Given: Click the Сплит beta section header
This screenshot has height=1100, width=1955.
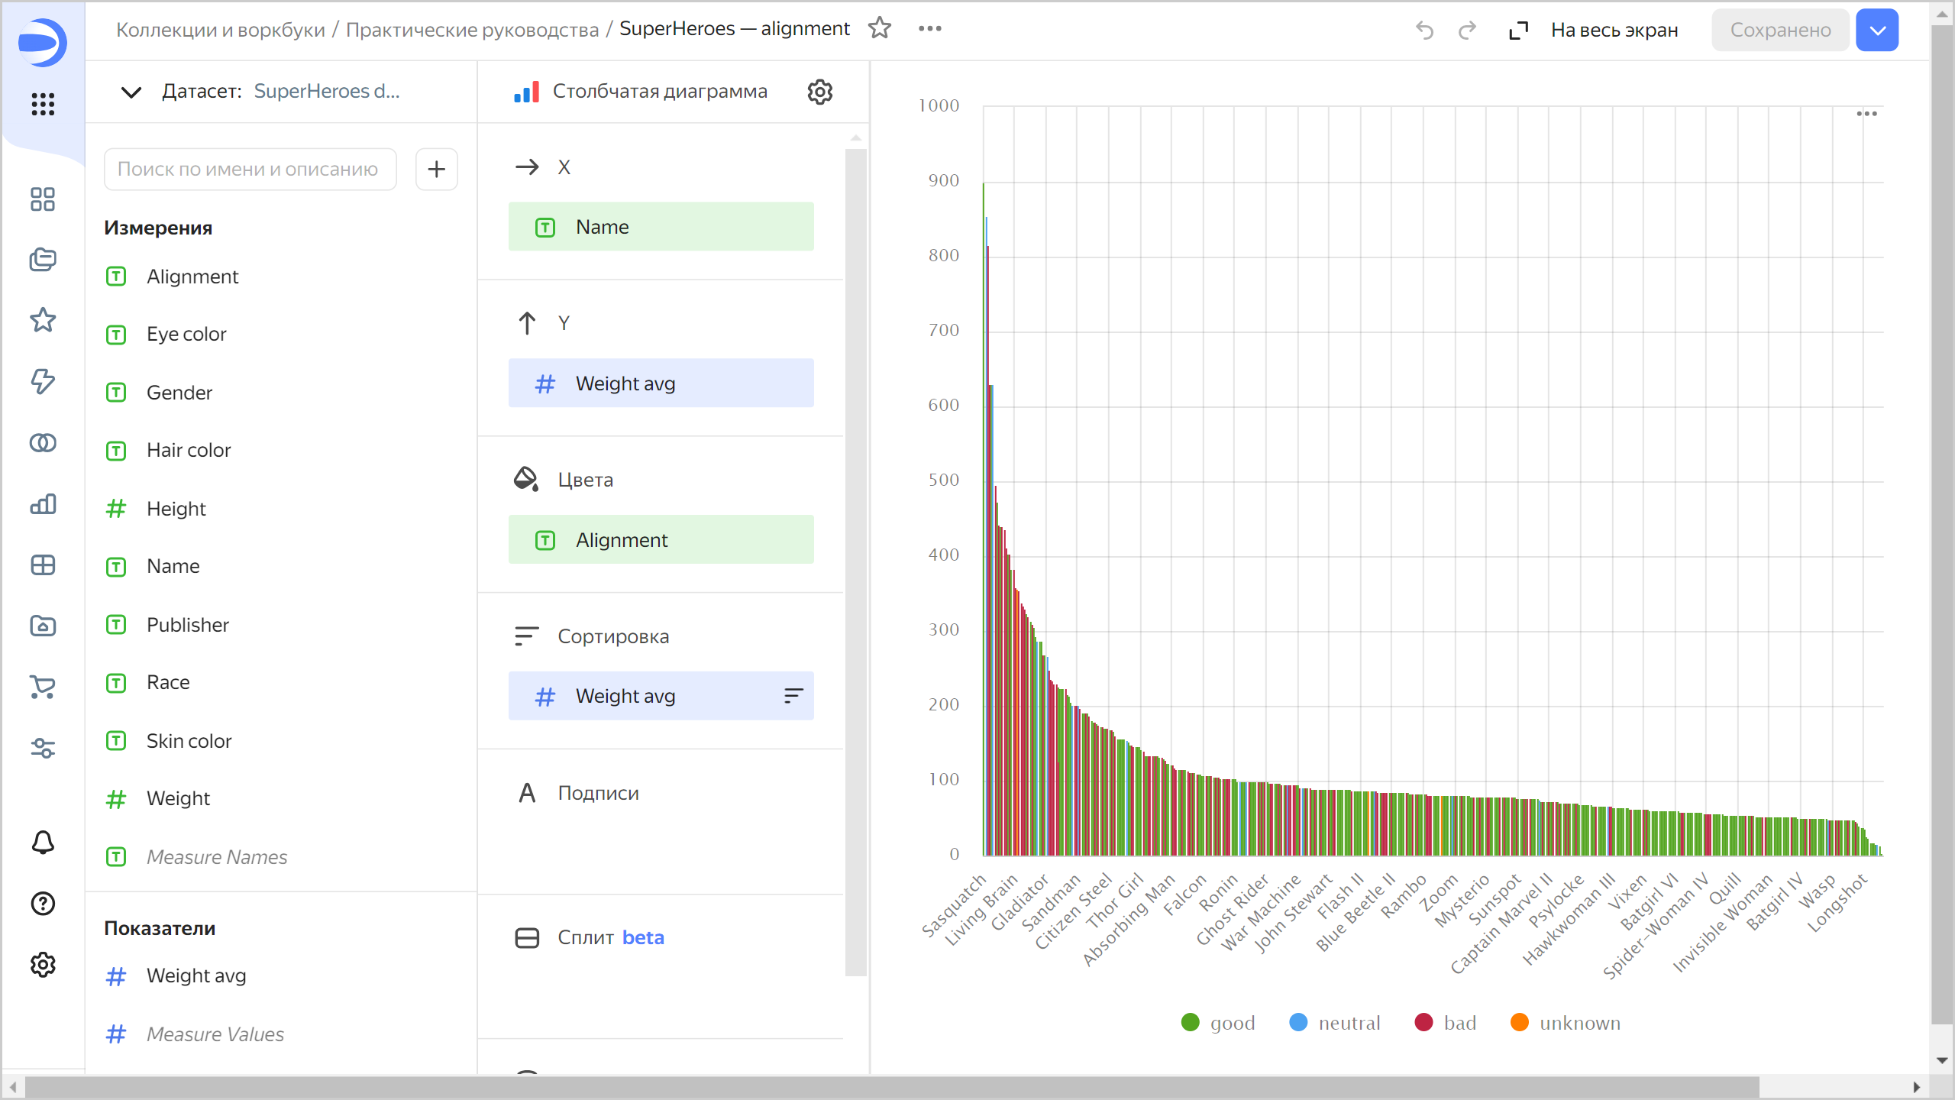Looking at the screenshot, I should click(589, 937).
